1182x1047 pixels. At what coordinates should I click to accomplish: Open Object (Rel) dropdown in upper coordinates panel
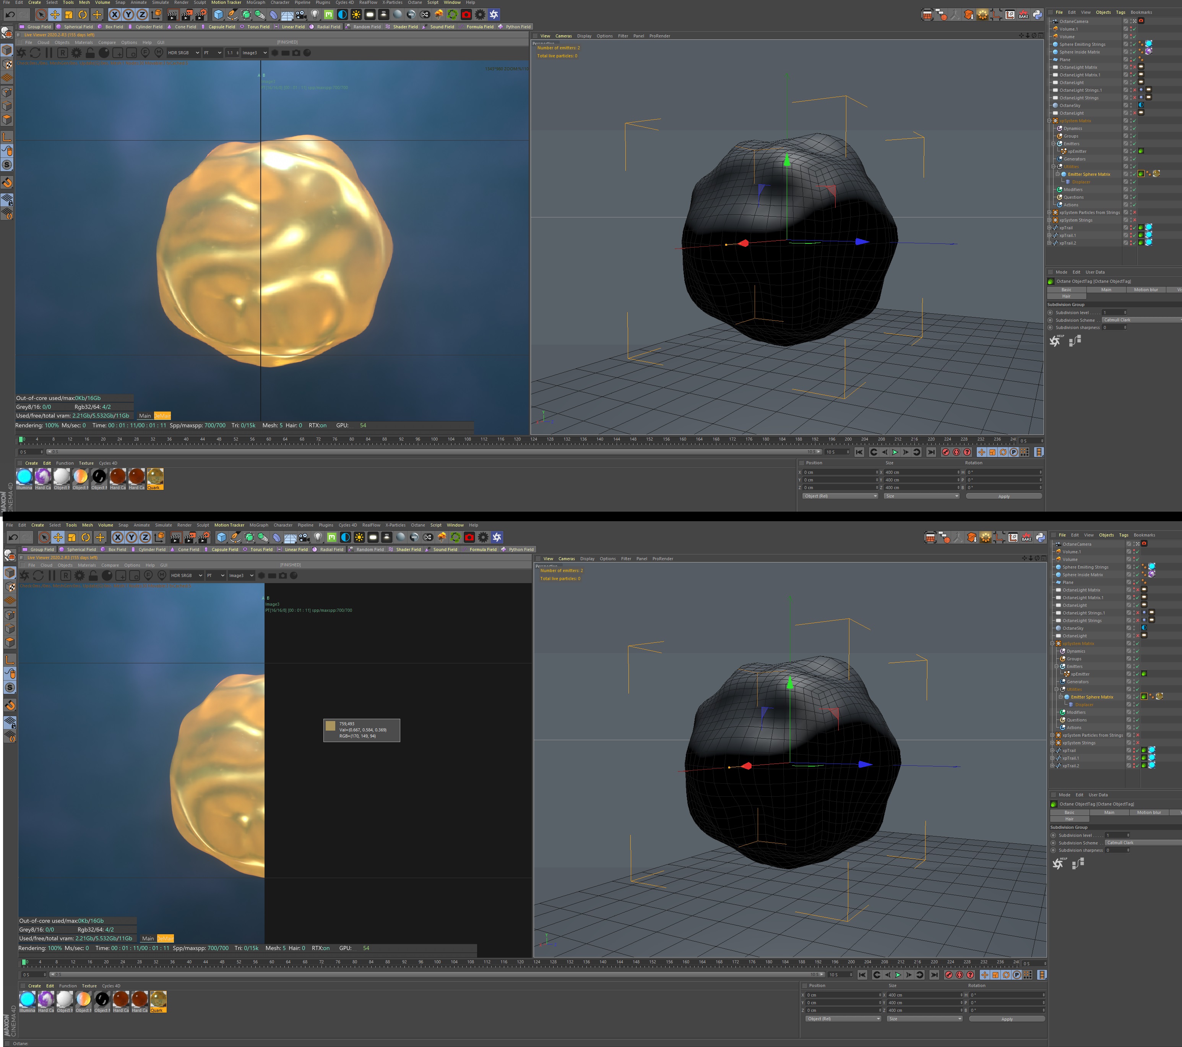click(x=840, y=496)
